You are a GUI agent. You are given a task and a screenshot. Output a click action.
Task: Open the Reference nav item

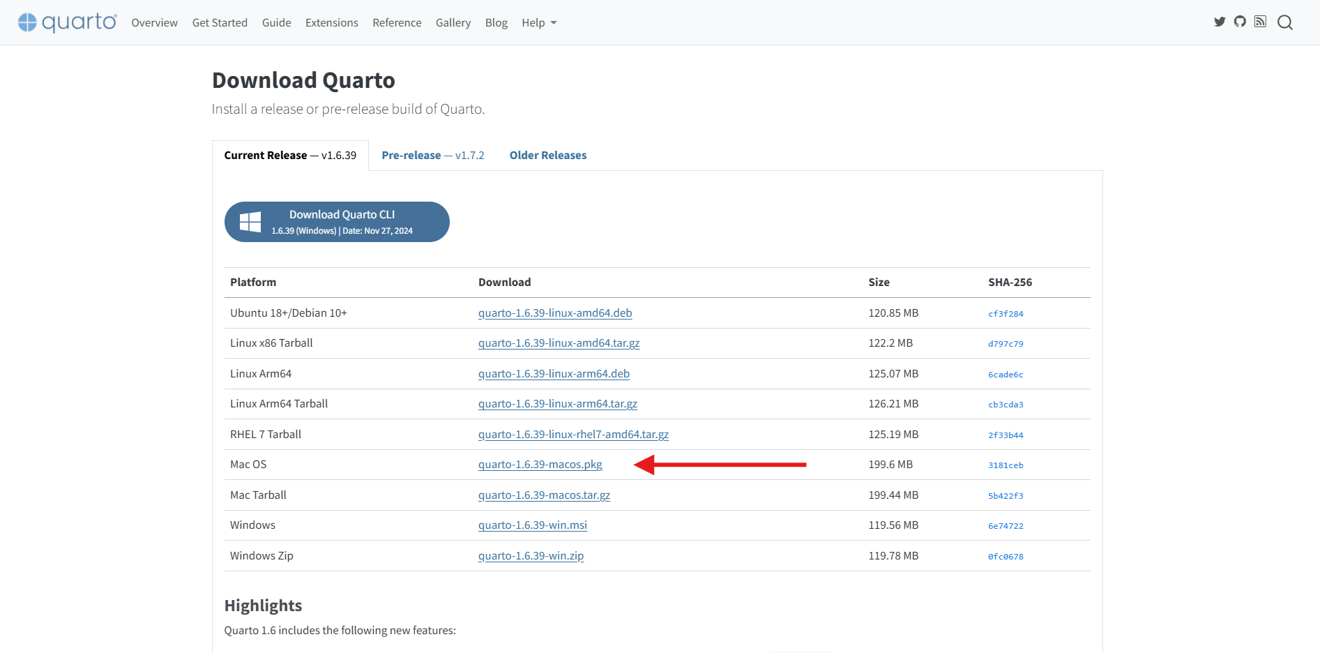pyautogui.click(x=397, y=22)
